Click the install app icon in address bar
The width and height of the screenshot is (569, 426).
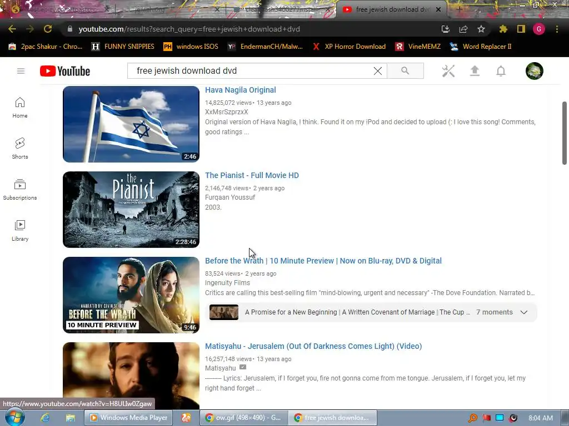coord(445,29)
